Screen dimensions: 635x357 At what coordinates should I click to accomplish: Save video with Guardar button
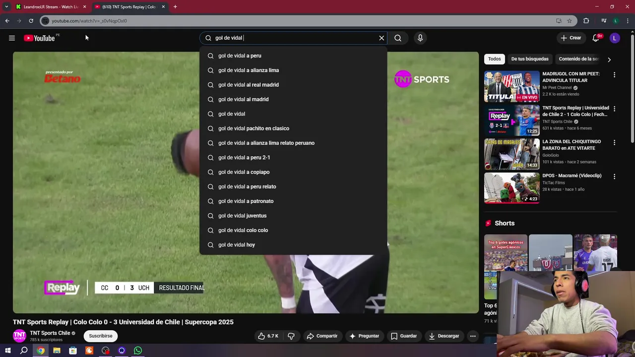tap(404, 336)
